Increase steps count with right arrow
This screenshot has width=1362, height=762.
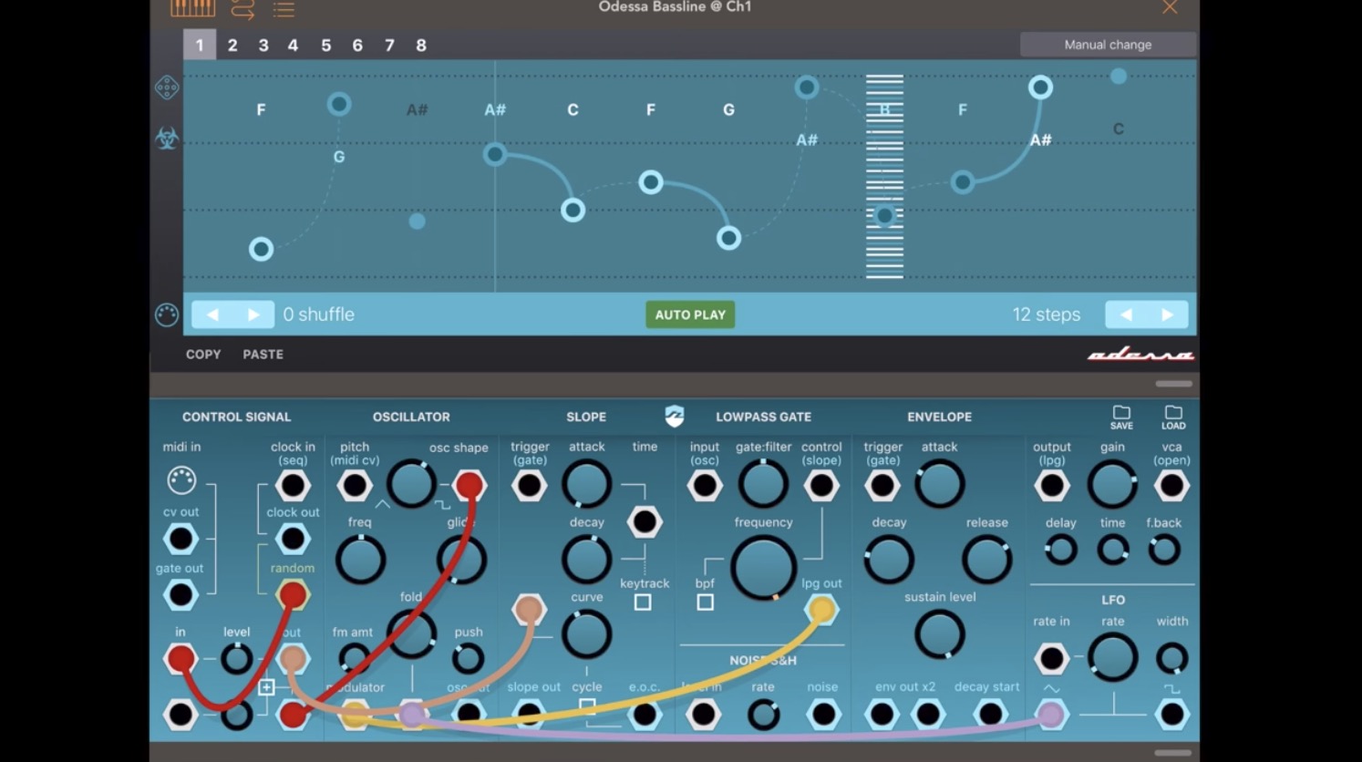[1168, 314]
